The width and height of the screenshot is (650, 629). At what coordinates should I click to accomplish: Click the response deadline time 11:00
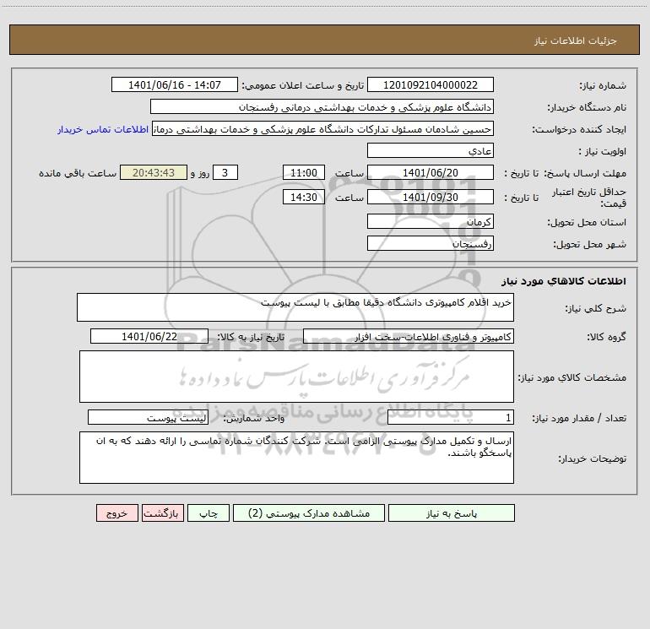pos(303,172)
